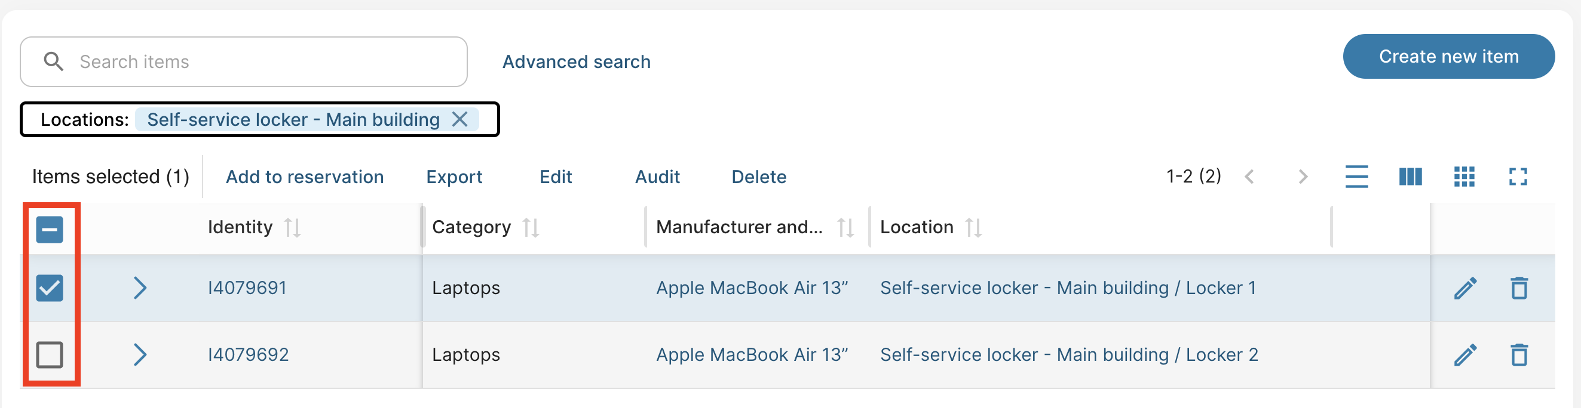
Task: Expand row details for I4079692
Action: (140, 355)
